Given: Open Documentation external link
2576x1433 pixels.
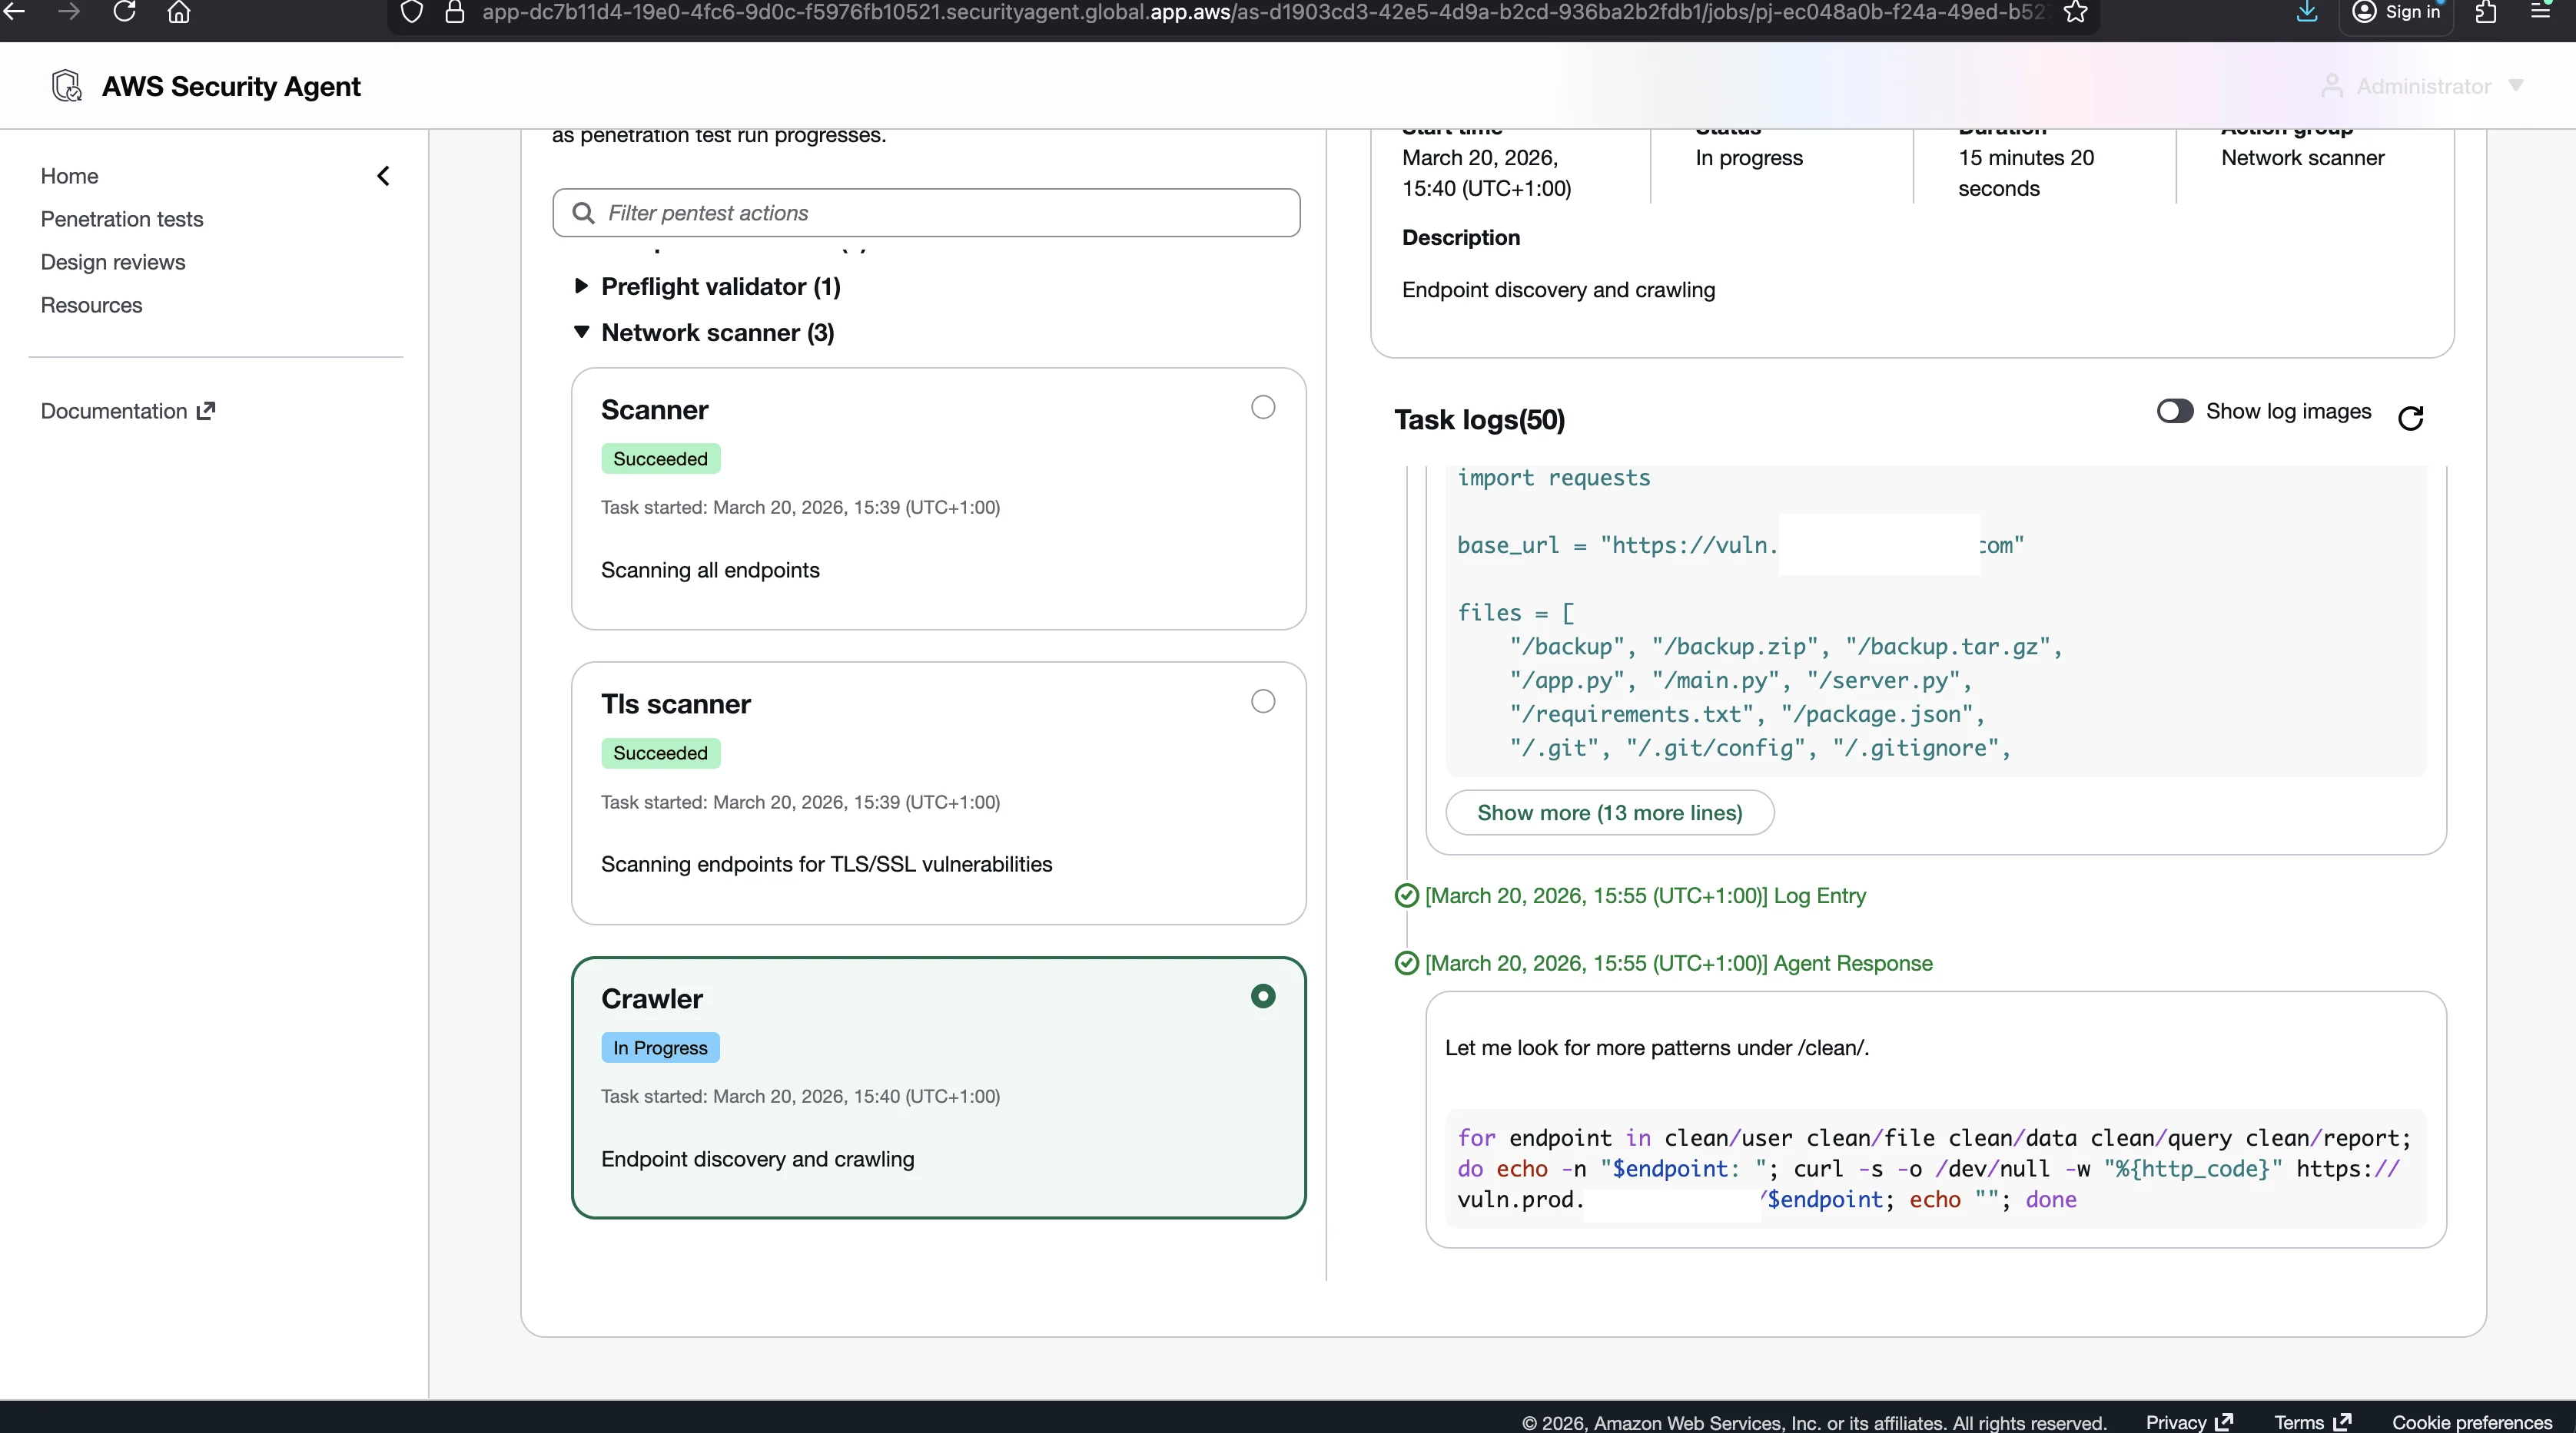Looking at the screenshot, I should (x=128, y=411).
